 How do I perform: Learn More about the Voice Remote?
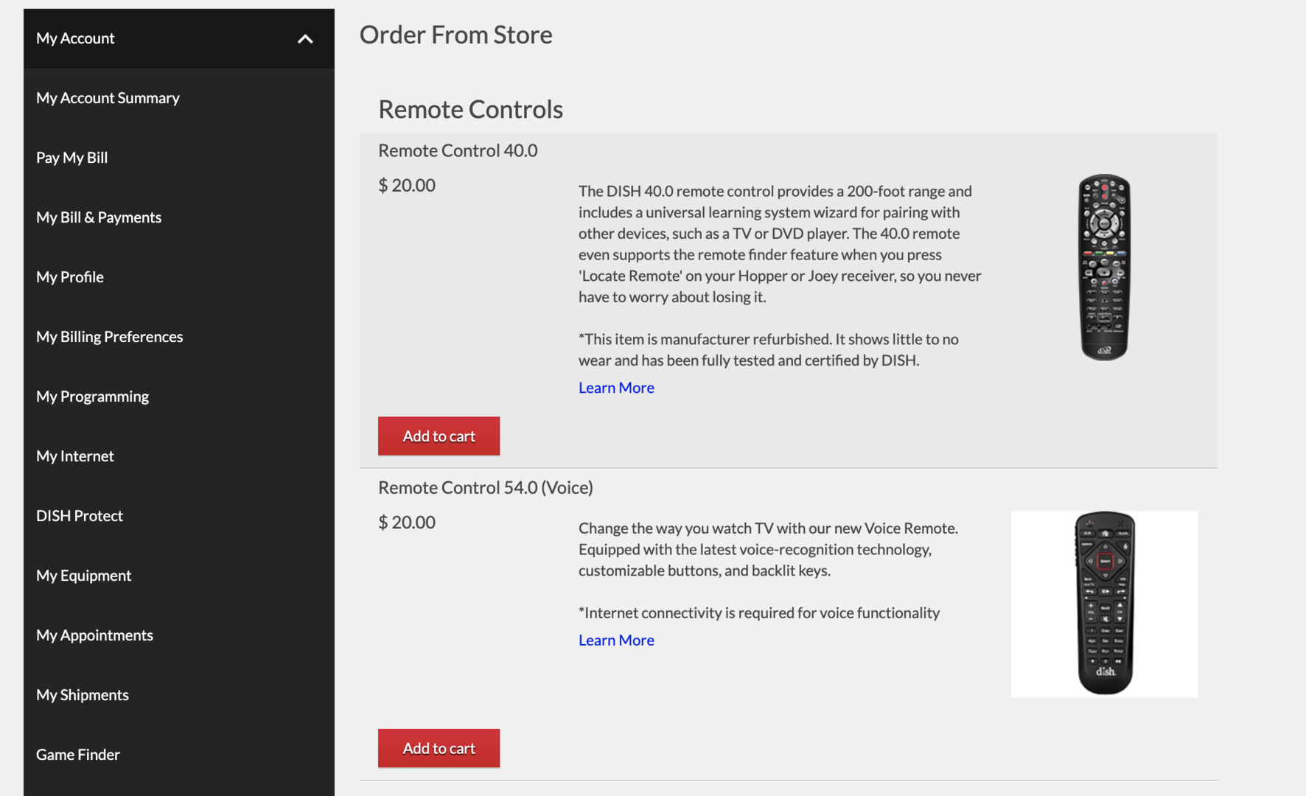616,640
